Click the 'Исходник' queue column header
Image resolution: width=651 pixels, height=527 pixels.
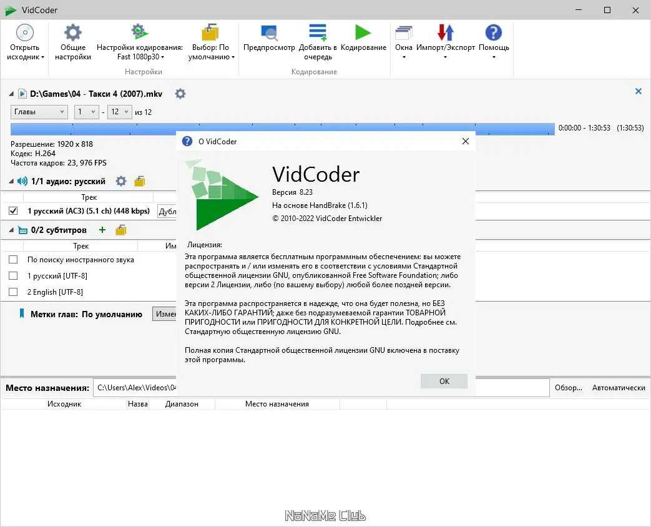click(64, 403)
